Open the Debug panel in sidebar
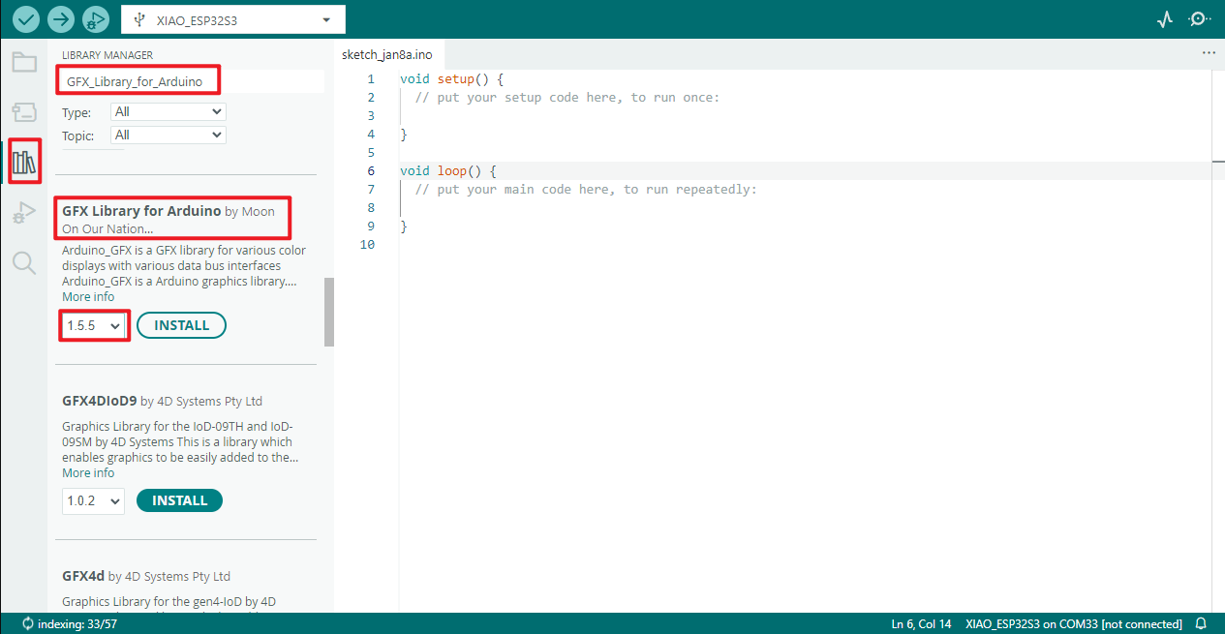Screen dimensions: 1225x634 point(24,212)
